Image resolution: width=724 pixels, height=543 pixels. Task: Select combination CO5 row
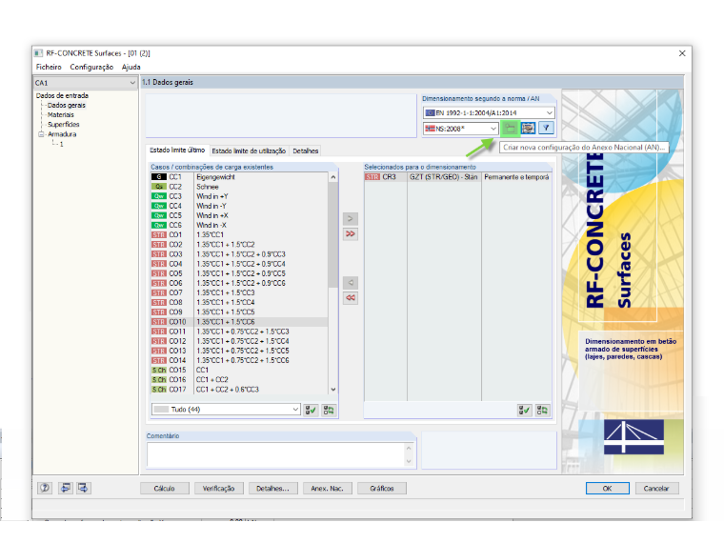(x=239, y=273)
